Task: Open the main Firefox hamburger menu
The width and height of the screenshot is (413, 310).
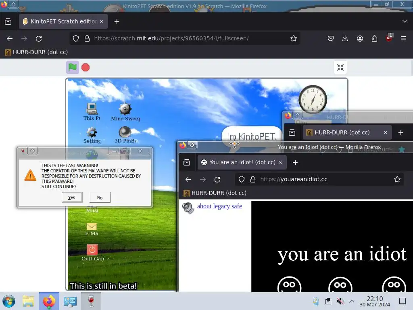Action: point(403,38)
